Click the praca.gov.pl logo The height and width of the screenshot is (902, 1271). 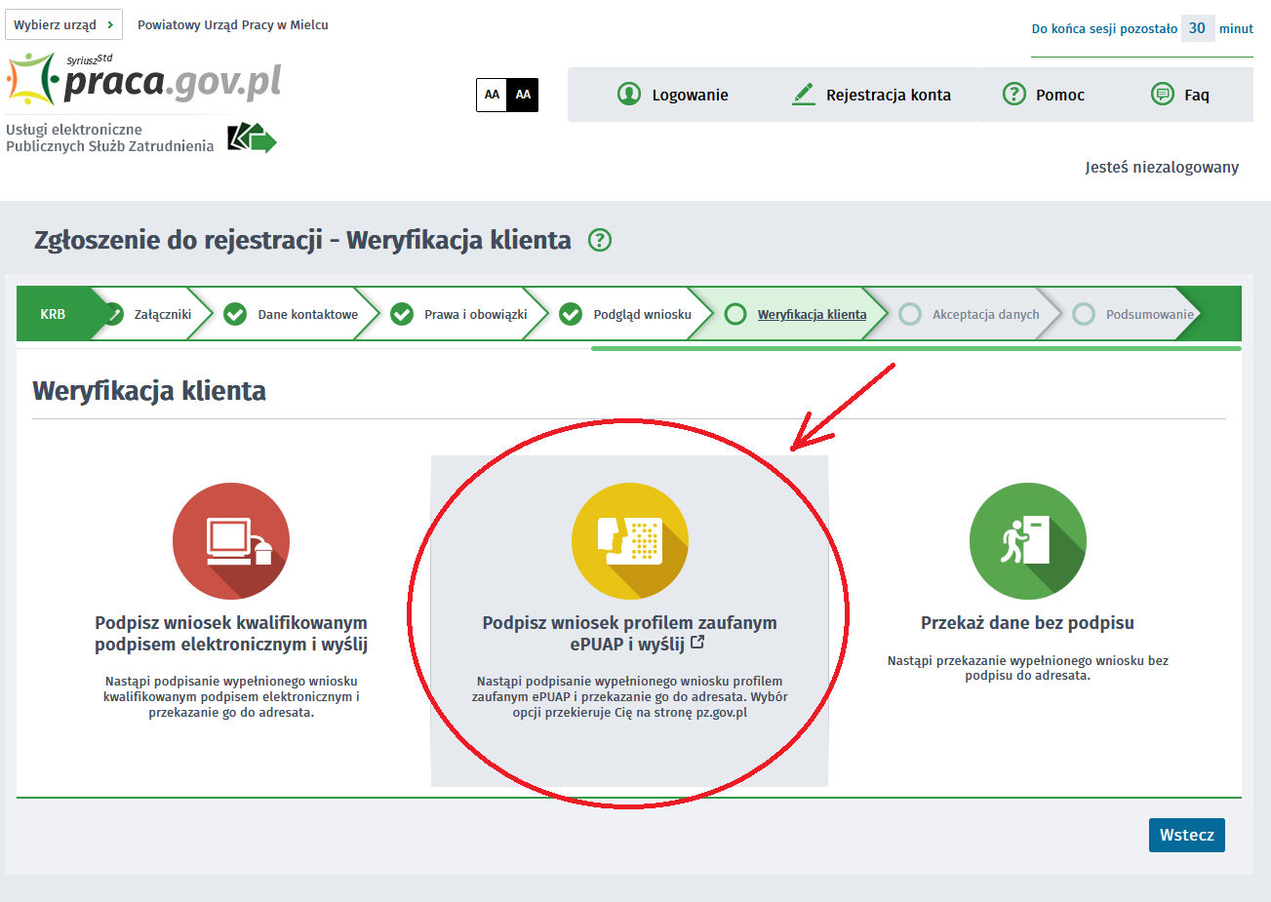[x=144, y=80]
